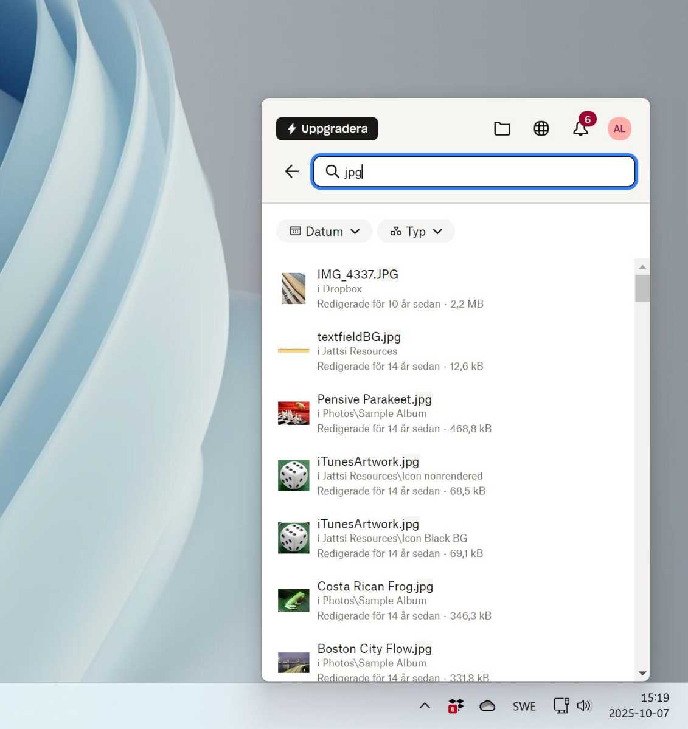Click the dice thumbnail of iTunesArtwork.jpg
The height and width of the screenshot is (729, 688).
tap(294, 475)
